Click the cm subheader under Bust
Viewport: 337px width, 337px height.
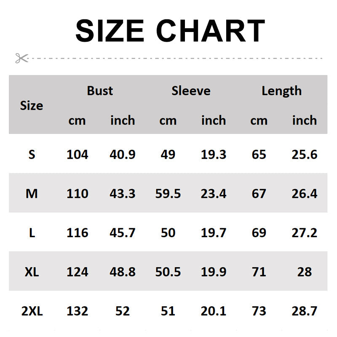(x=77, y=120)
